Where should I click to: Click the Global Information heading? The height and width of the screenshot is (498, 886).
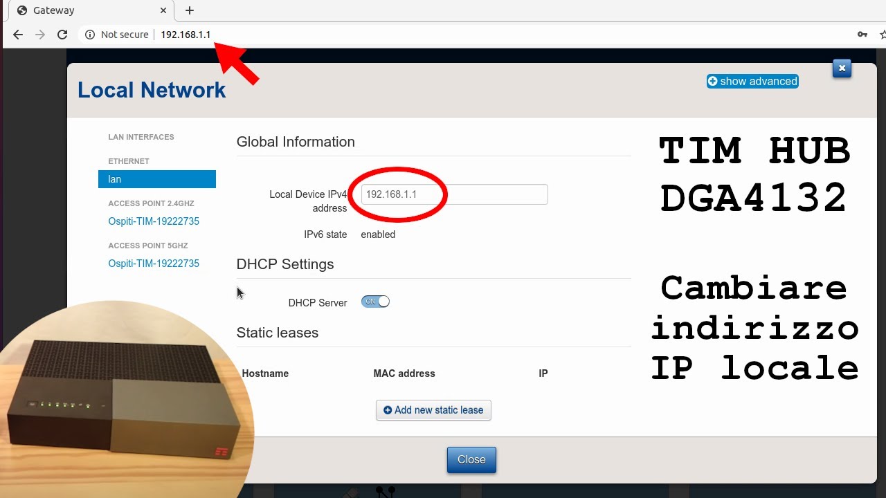coord(296,142)
